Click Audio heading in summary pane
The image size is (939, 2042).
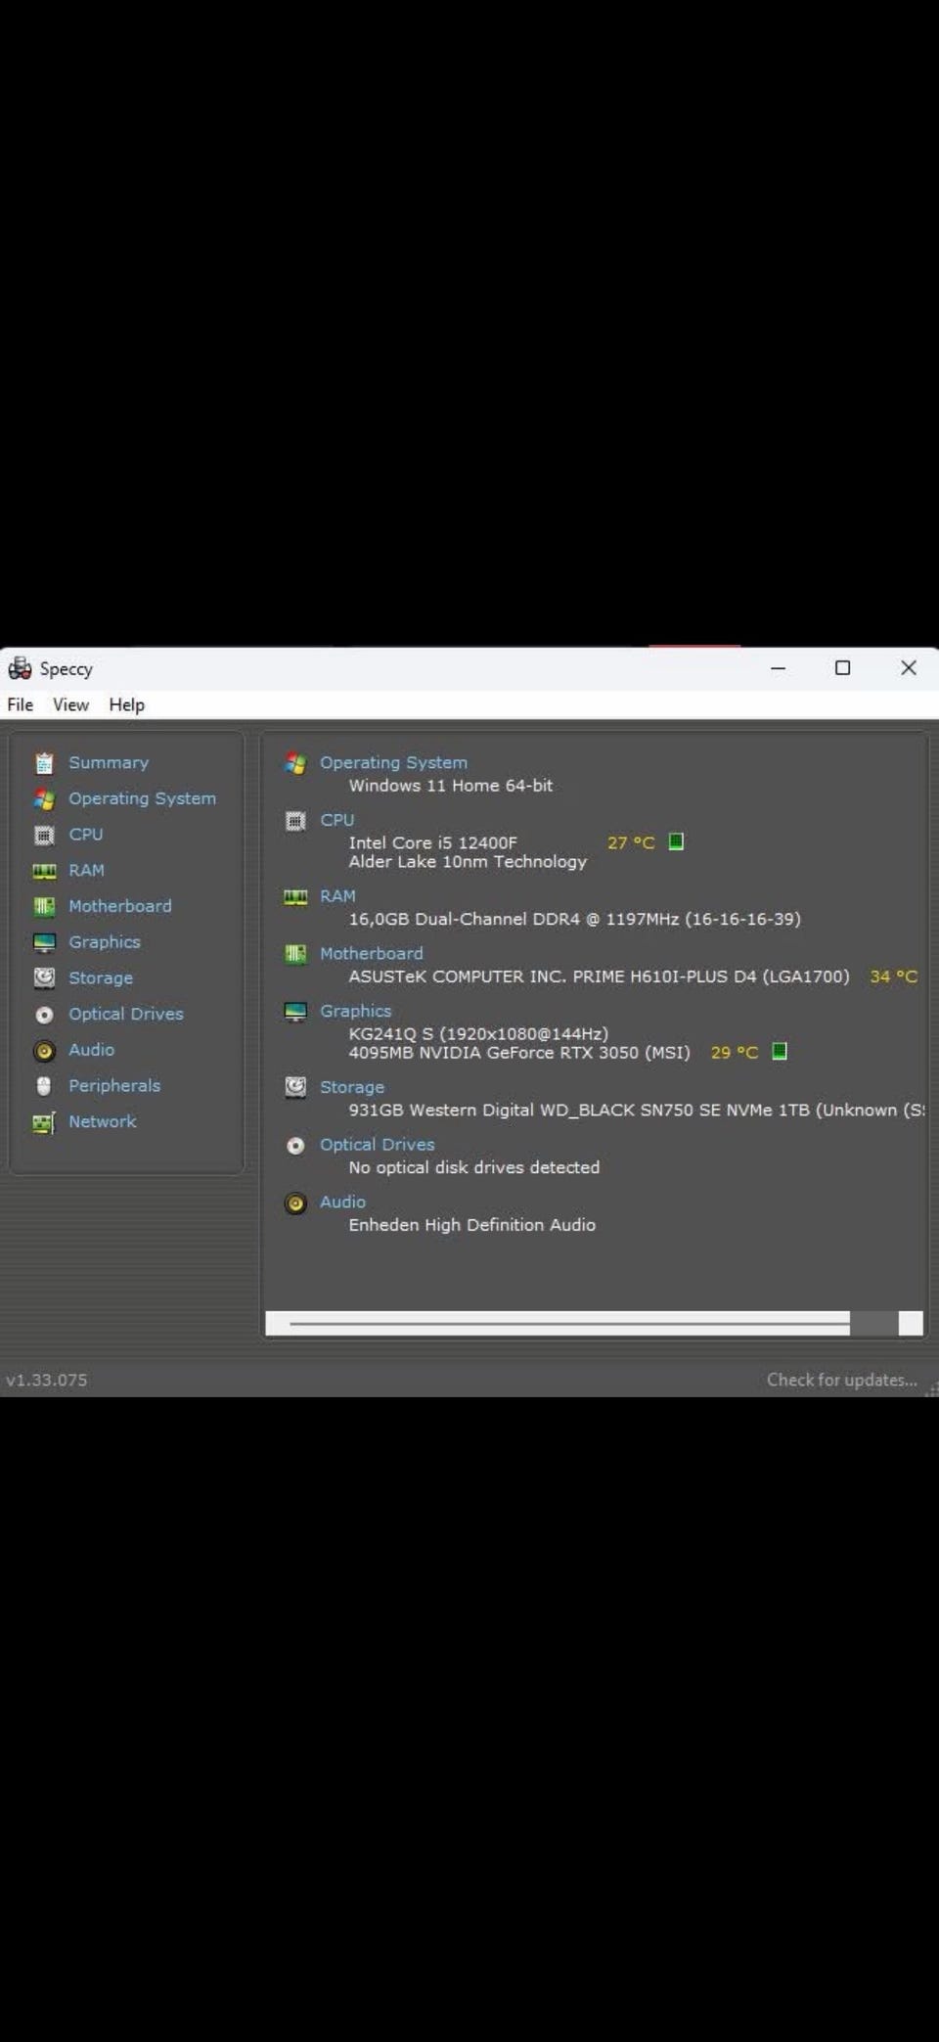[x=342, y=1202]
